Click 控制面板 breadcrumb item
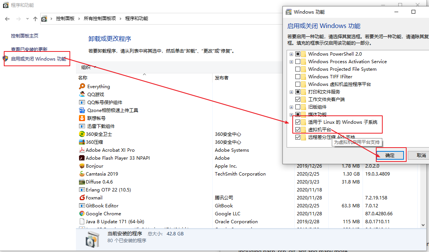 [x=65, y=19]
